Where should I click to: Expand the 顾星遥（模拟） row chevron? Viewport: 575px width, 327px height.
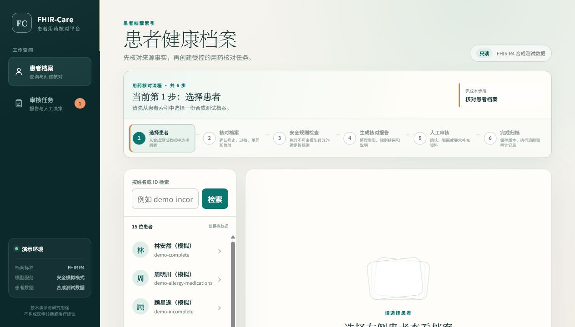point(220,308)
